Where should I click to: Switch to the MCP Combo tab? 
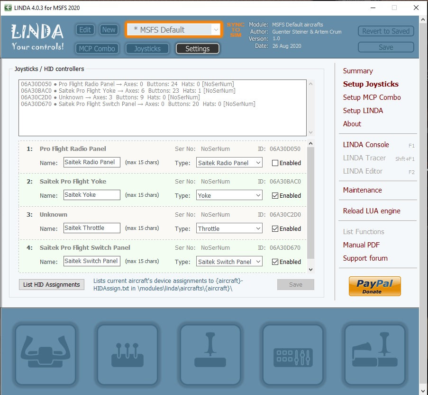97,49
